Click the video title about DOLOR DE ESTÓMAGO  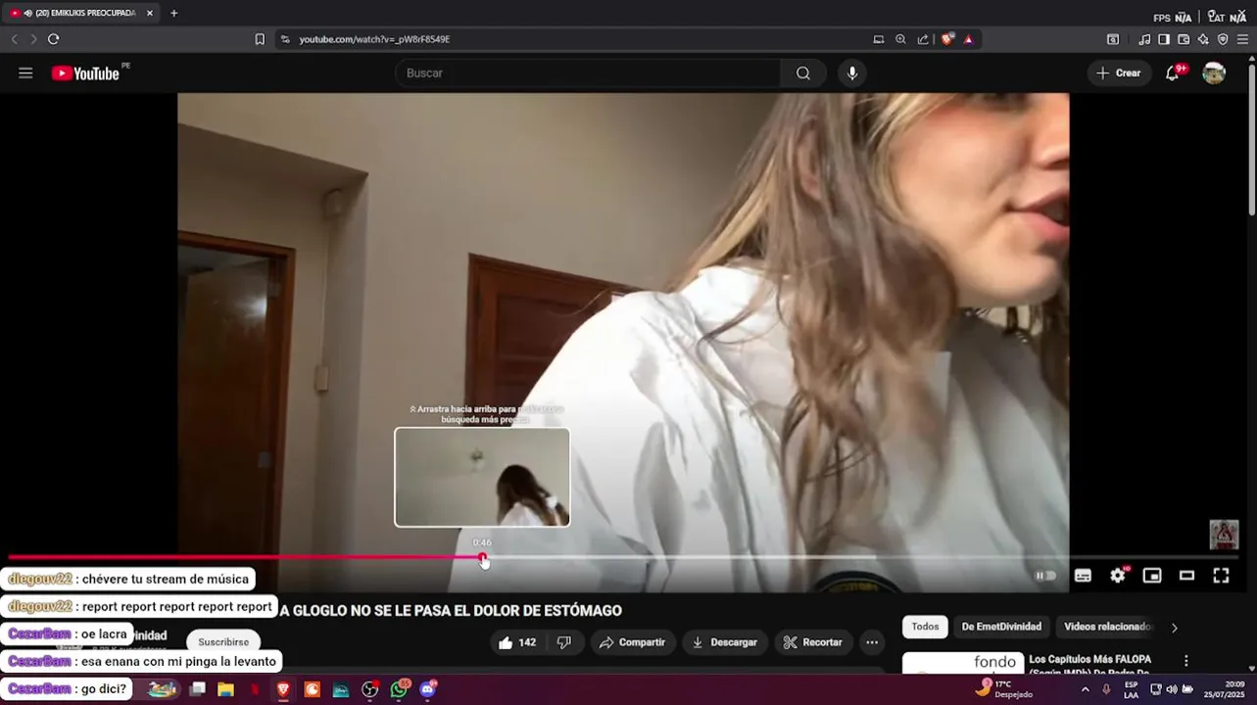pos(451,611)
